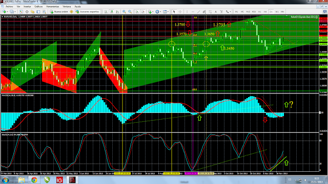Screen dimensions: 328x184
Task: Select the trendline drawing tool
Action: [198, 12]
